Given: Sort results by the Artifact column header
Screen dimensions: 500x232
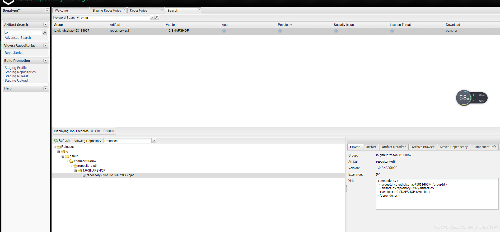Looking at the screenshot, I should point(136,25).
